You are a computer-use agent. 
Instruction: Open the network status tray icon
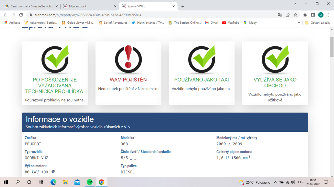tap(287, 182)
